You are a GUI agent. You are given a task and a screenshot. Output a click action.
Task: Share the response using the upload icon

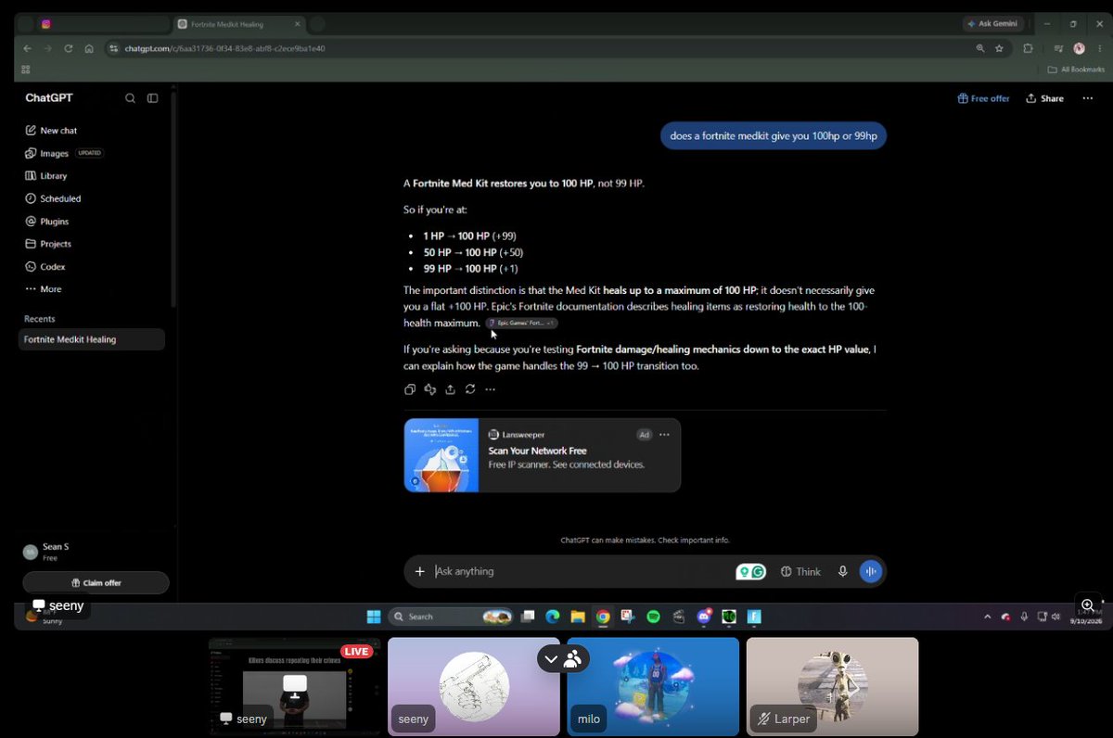pos(450,389)
